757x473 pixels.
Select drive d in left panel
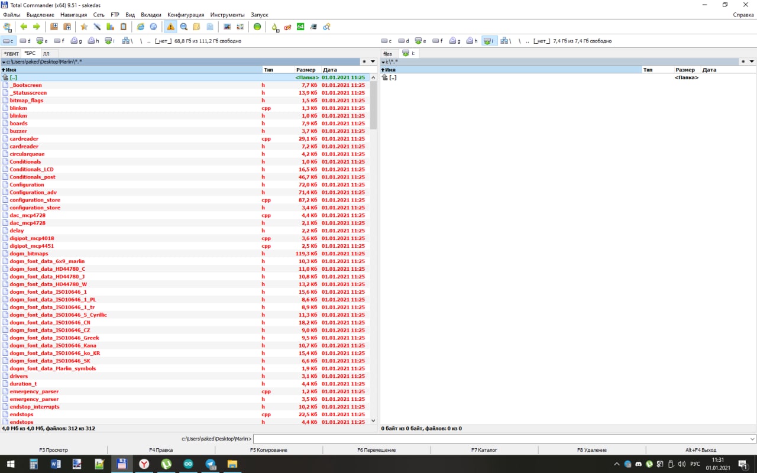[x=25, y=41]
